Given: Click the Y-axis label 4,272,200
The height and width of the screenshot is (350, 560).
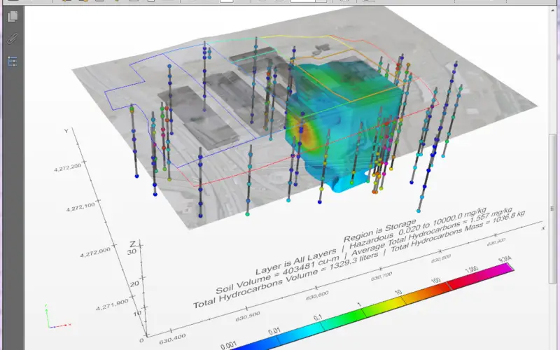Looking at the screenshot, I should pos(67,167).
